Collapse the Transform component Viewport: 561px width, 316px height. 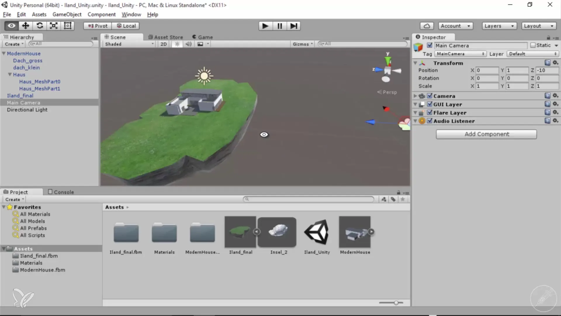[415, 63]
